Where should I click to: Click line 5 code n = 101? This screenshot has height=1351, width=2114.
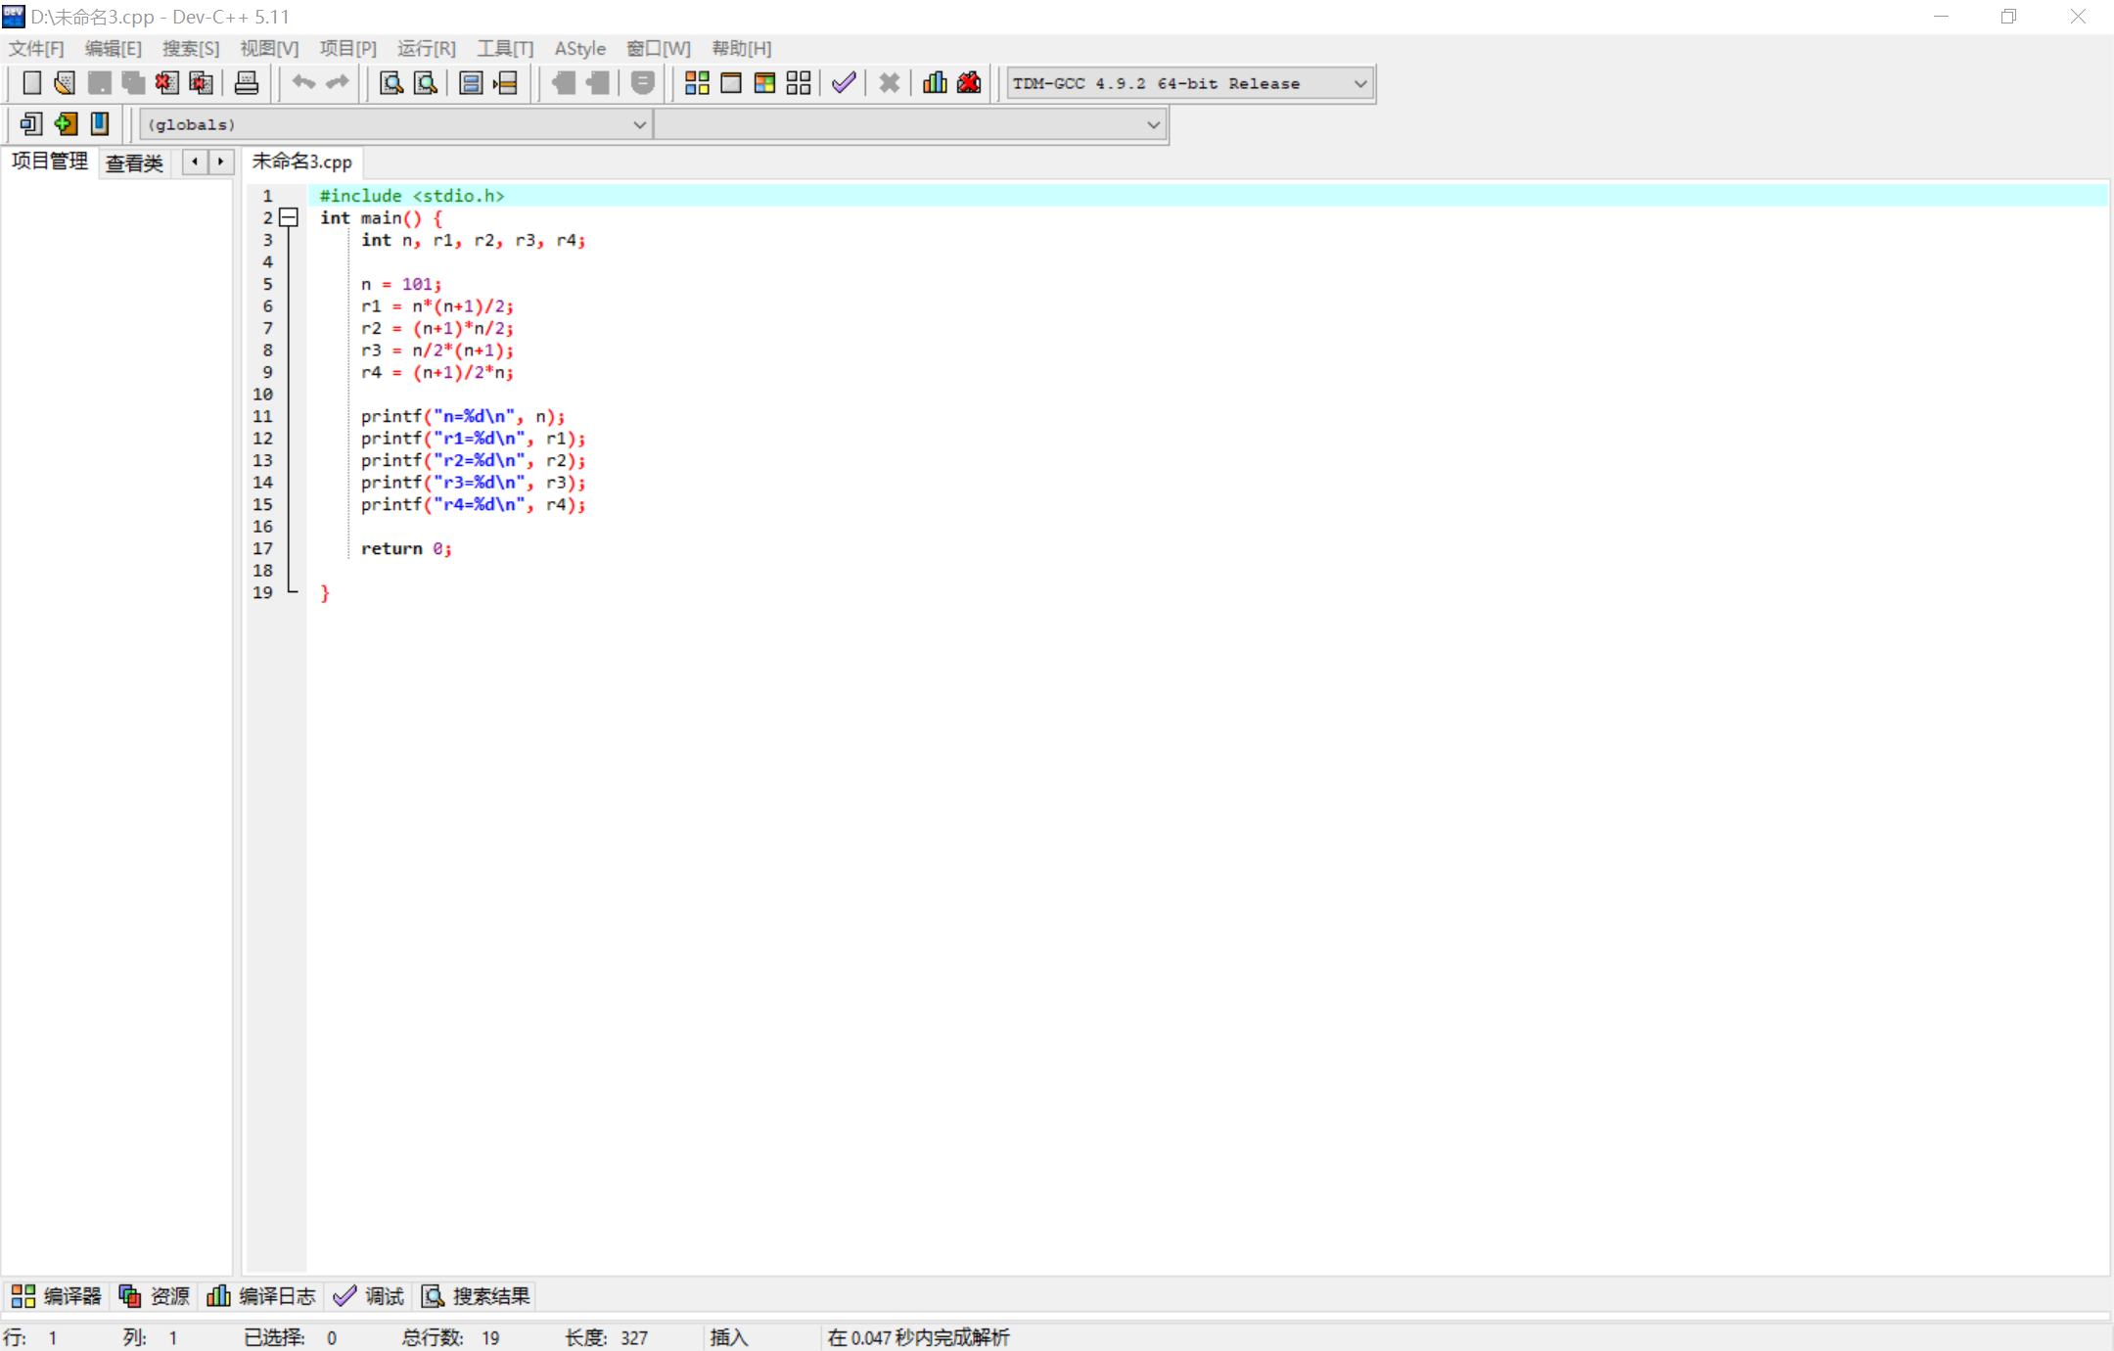coord(401,284)
